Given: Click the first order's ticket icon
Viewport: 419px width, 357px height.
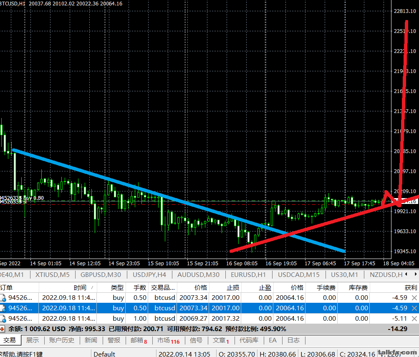Looking at the screenshot, I should pyautogui.click(x=3, y=298).
